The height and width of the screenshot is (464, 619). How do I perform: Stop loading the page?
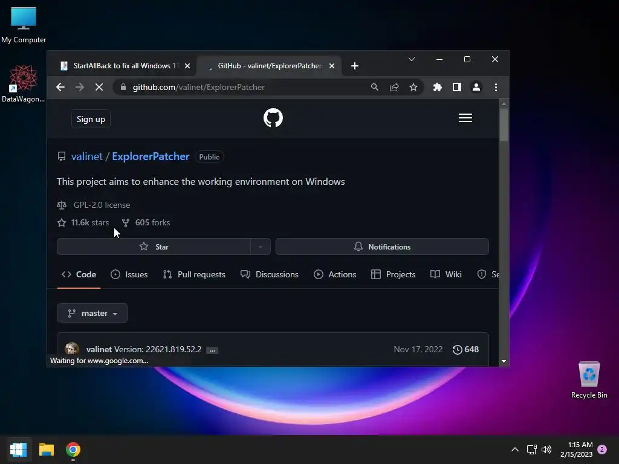click(99, 87)
